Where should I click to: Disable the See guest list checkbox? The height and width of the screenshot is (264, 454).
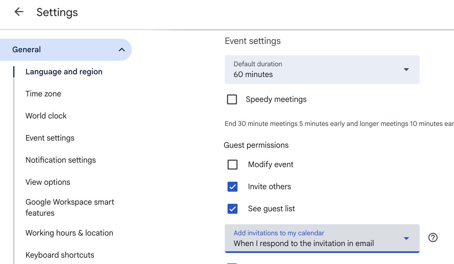pos(233,209)
